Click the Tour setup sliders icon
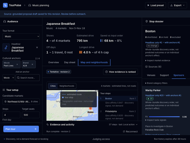190x143 pixels. coord(4,90)
